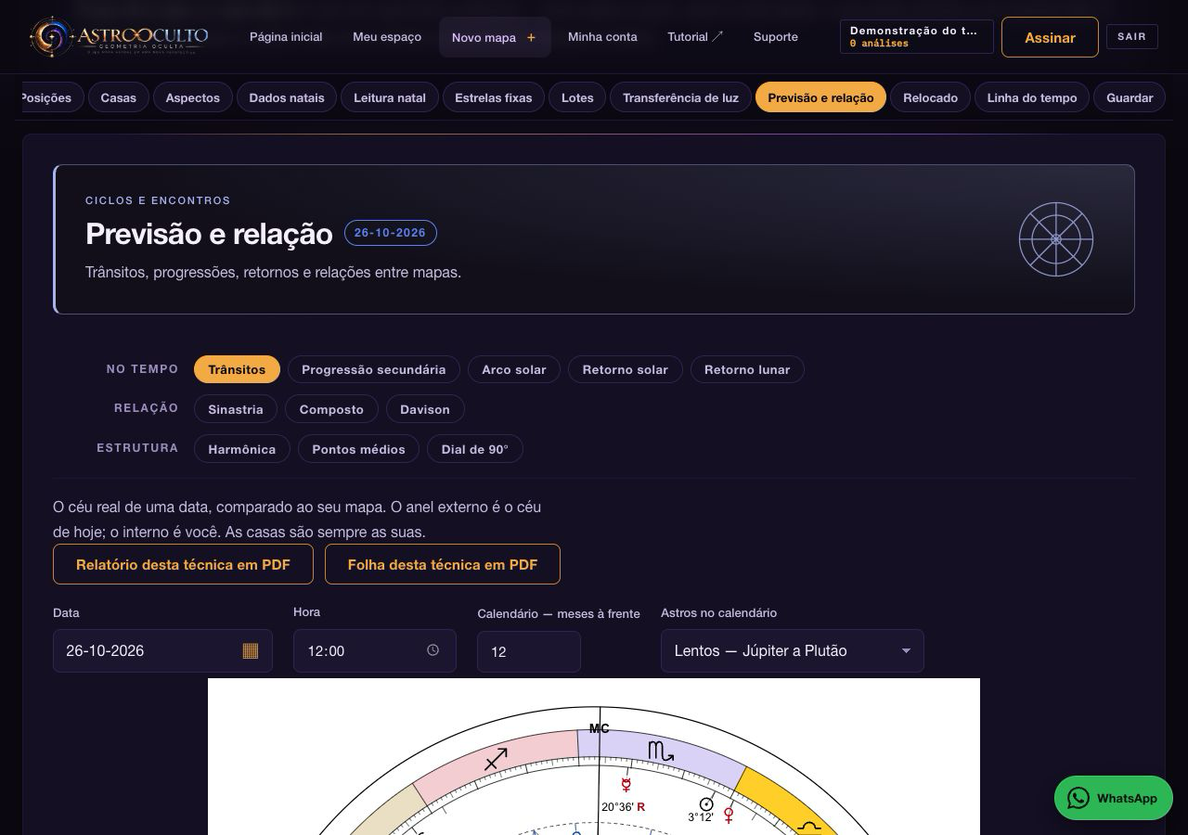Click Folha desta técnica em PDF
This screenshot has width=1188, height=835.
443,564
